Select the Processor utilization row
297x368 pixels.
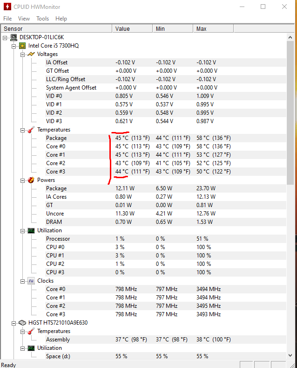[x=165, y=239]
